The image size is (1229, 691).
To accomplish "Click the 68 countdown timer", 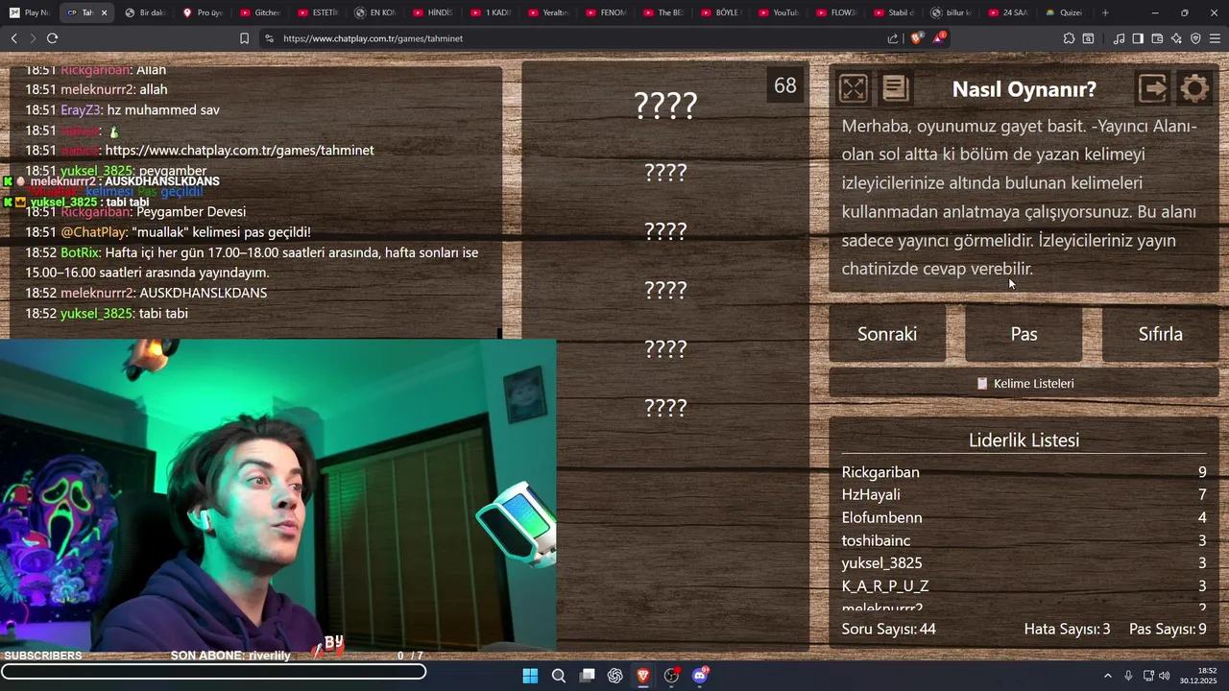I will [x=785, y=85].
